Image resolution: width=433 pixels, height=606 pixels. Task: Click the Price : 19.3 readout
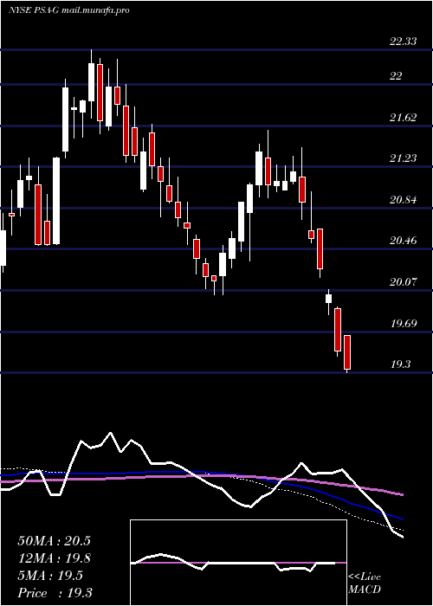(x=55, y=593)
